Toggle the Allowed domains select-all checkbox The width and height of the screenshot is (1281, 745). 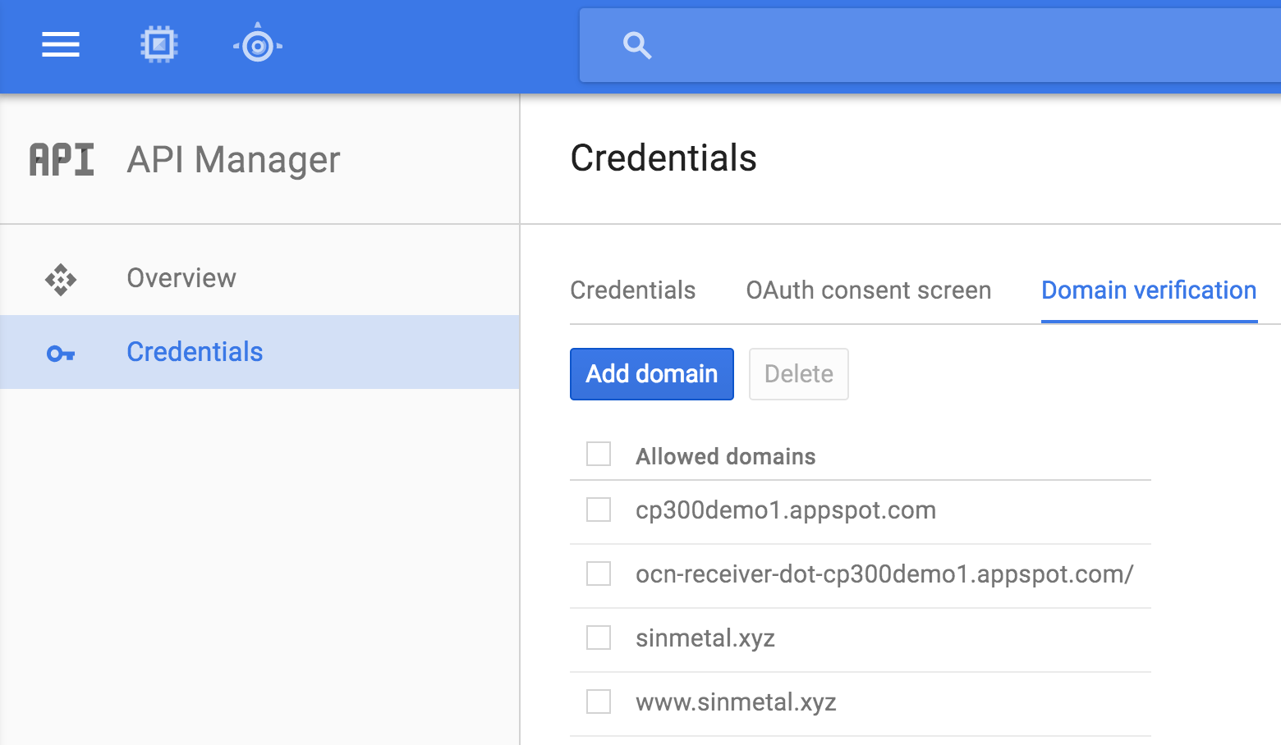point(599,454)
